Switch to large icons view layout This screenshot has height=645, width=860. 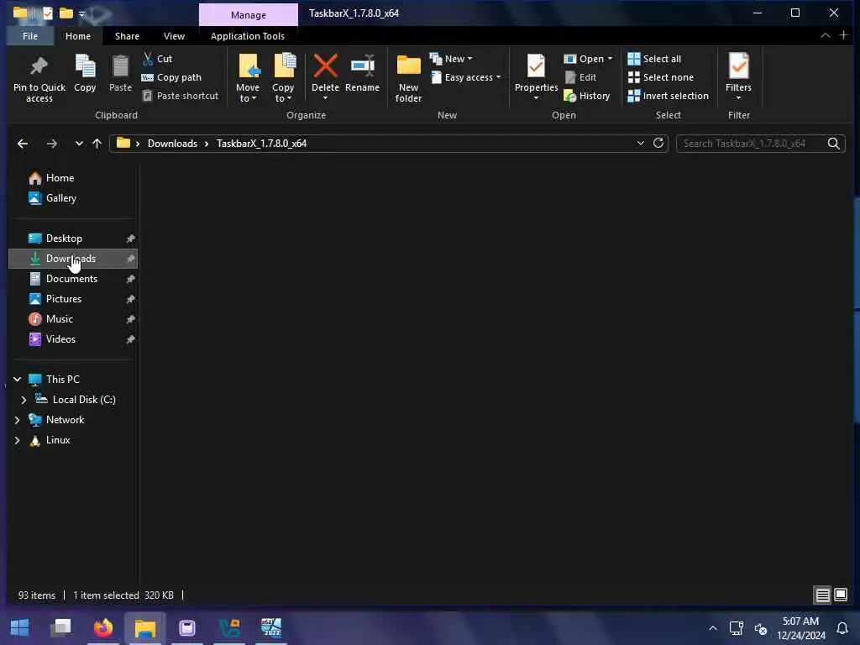[840, 595]
